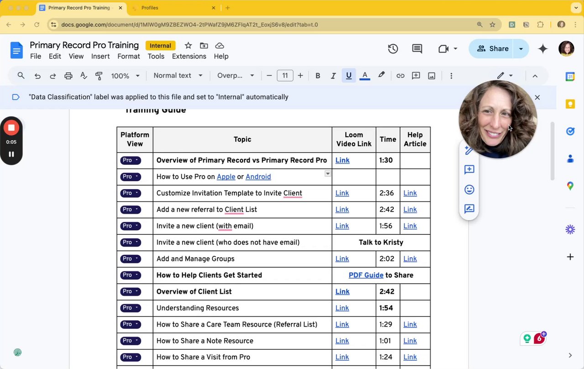This screenshot has height=369, width=584.
Task: Click the Gemini sparkle icon
Action: [542, 49]
